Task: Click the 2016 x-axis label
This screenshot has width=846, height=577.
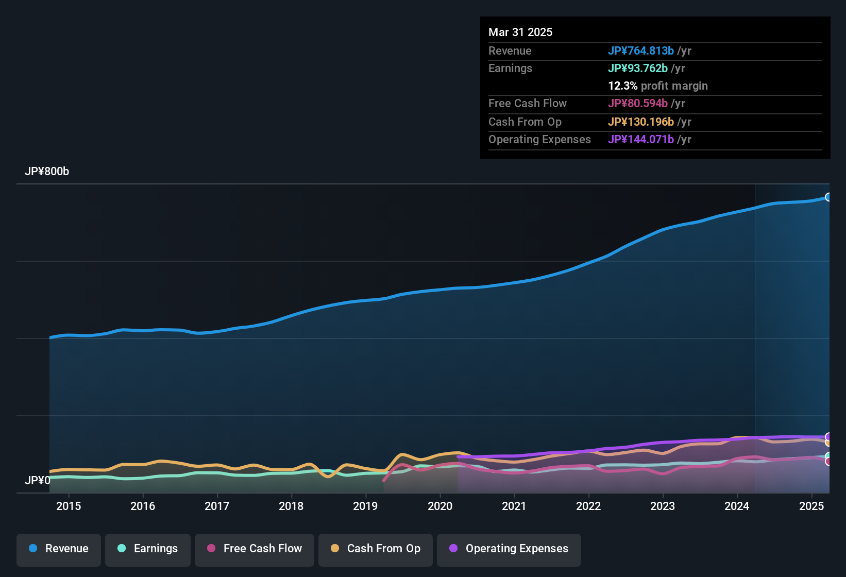Action: [143, 506]
